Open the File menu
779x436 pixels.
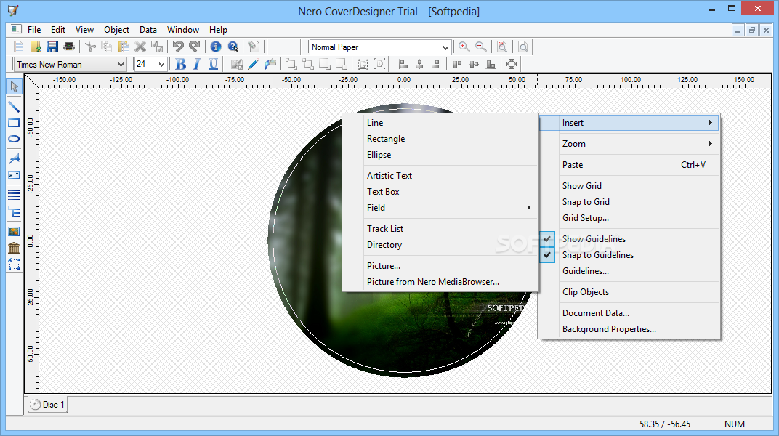point(34,30)
